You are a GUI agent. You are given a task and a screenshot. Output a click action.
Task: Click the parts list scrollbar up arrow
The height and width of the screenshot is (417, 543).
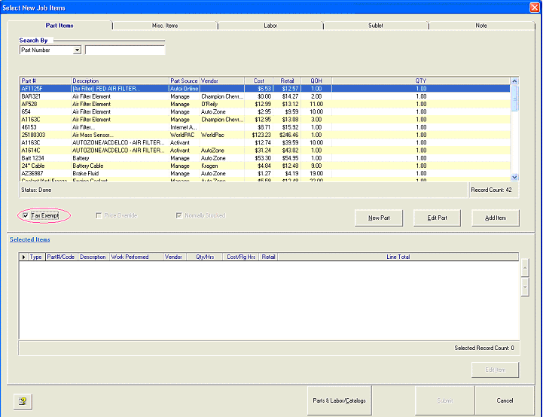pyautogui.click(x=515, y=81)
